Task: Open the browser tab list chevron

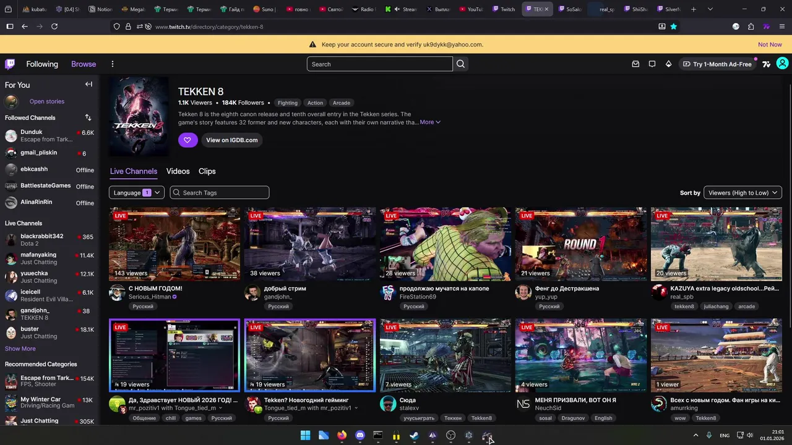Action: pos(710,9)
